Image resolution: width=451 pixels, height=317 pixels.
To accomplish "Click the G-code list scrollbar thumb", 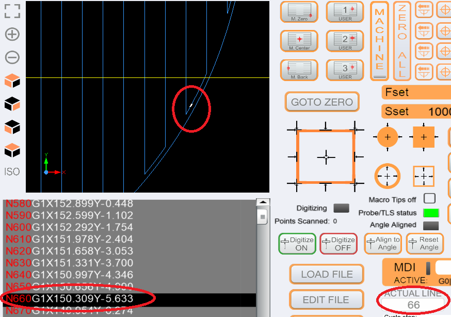I will [263, 217].
